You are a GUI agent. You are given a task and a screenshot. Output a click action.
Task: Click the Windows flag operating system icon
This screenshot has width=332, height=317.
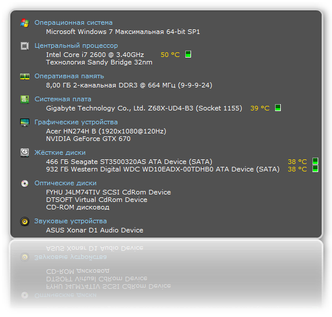click(25, 23)
